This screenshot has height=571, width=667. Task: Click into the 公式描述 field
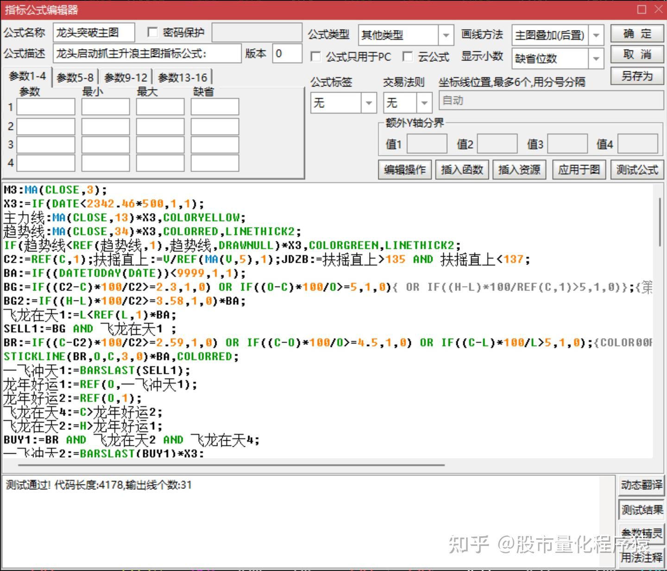coord(147,53)
